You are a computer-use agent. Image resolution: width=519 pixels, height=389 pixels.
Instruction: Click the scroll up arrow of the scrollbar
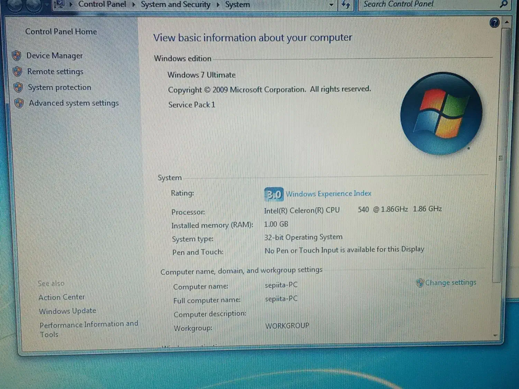[x=507, y=22]
